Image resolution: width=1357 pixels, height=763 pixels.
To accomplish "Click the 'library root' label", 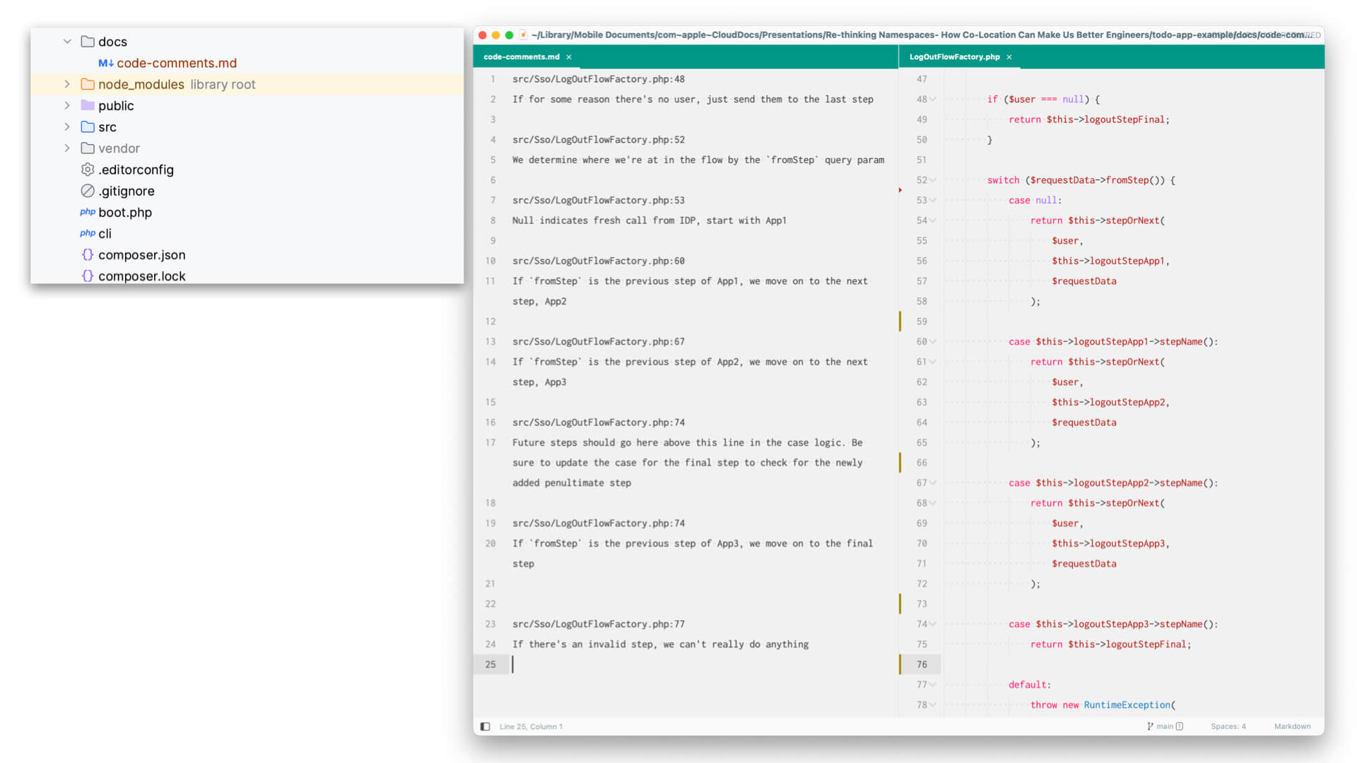I will (x=223, y=84).
